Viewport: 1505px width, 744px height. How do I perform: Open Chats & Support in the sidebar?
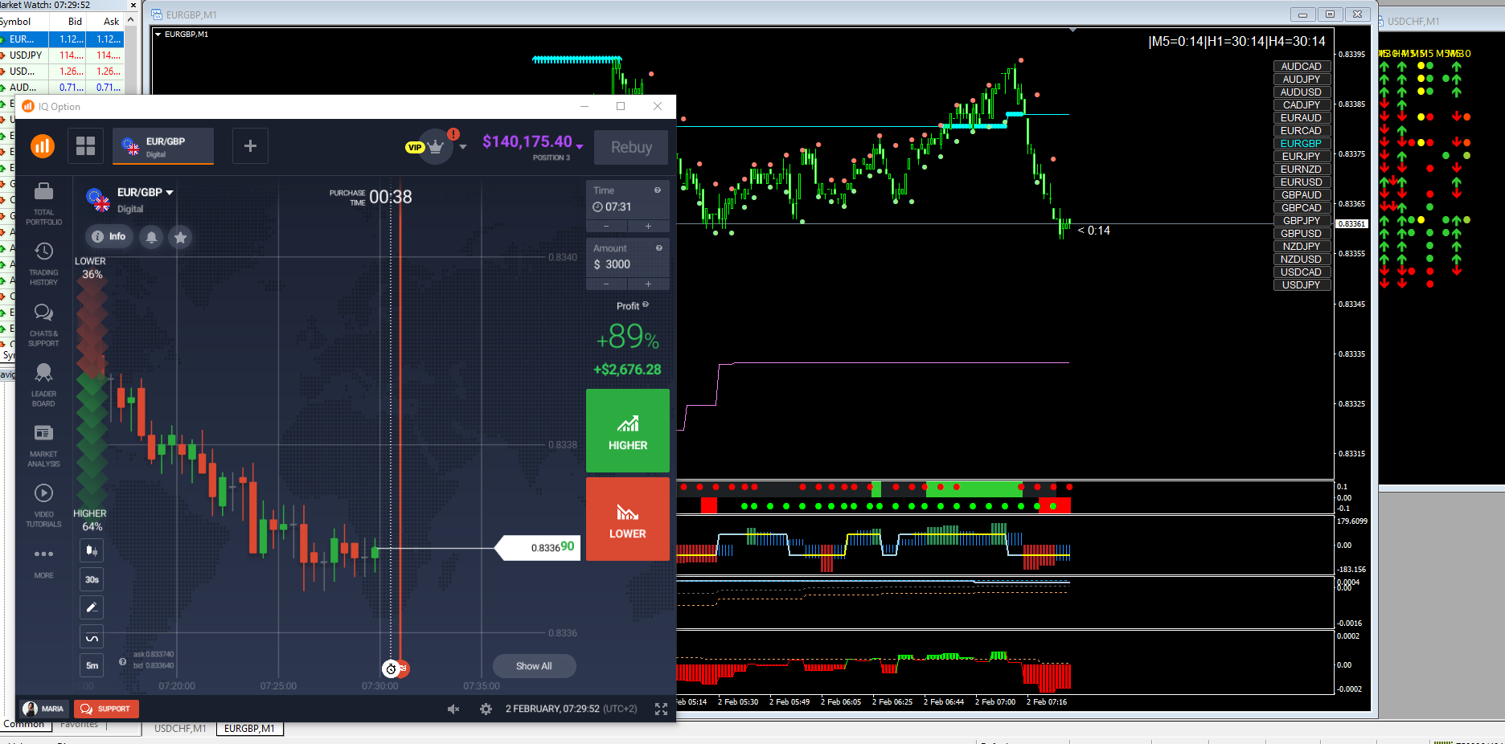pyautogui.click(x=44, y=325)
